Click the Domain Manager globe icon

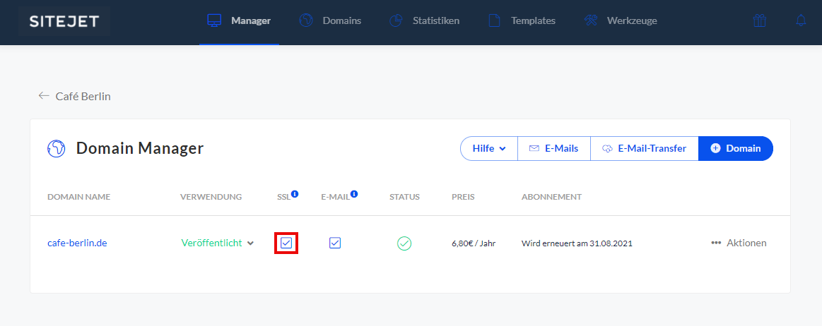(x=57, y=148)
